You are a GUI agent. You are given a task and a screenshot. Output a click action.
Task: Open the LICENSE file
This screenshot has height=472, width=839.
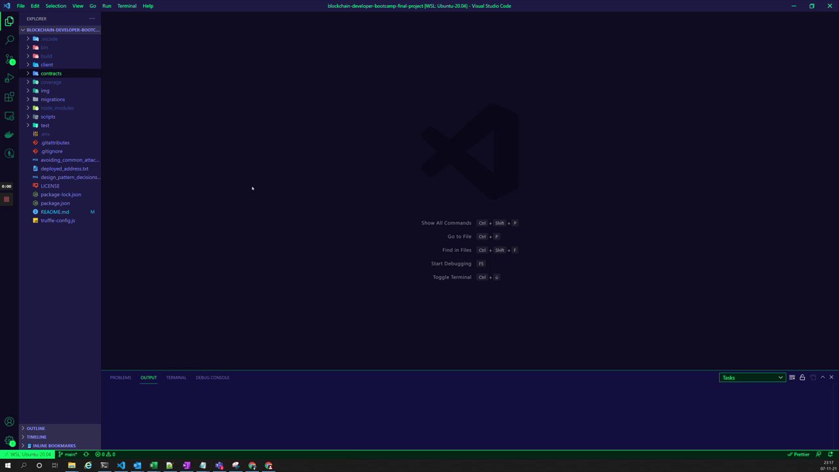pyautogui.click(x=60, y=186)
